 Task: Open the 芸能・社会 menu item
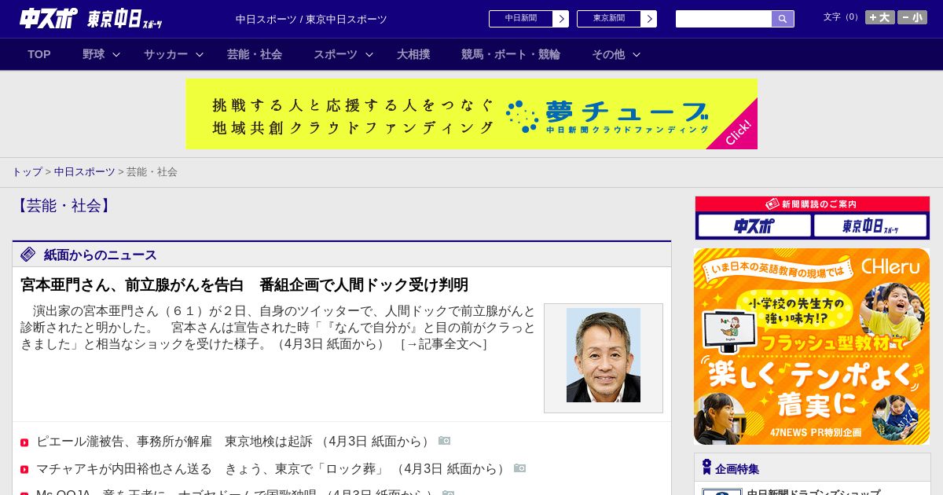[255, 54]
